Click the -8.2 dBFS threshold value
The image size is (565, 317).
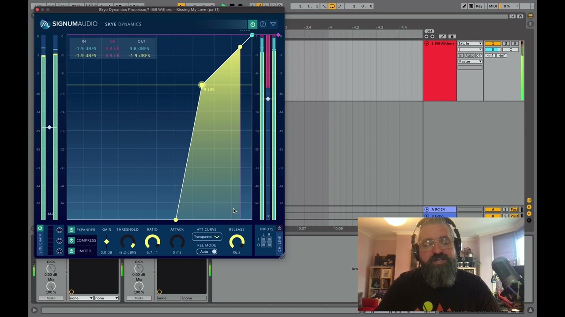(128, 252)
